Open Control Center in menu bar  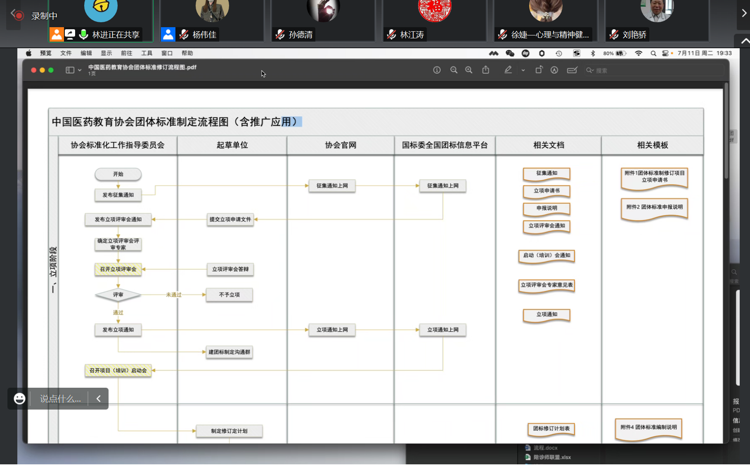665,53
